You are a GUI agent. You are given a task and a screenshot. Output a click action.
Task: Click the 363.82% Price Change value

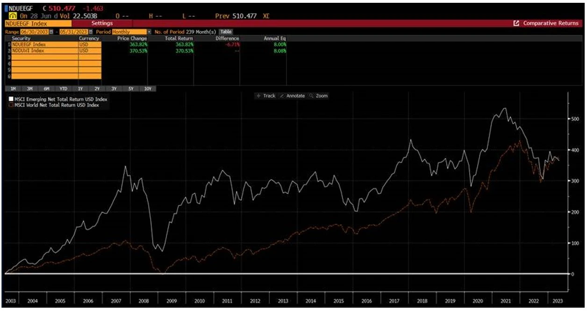[138, 44]
